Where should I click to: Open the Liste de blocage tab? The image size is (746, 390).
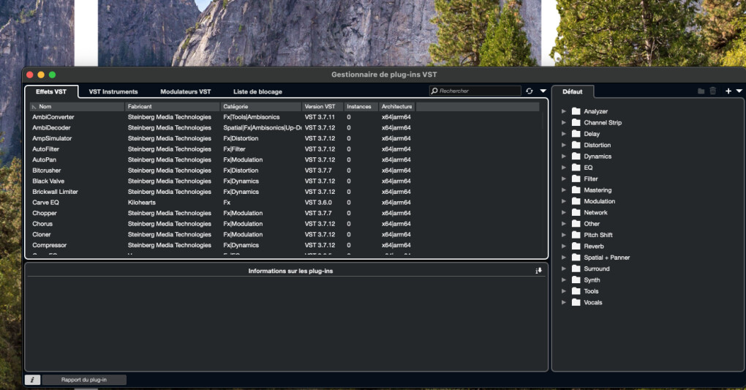click(257, 91)
